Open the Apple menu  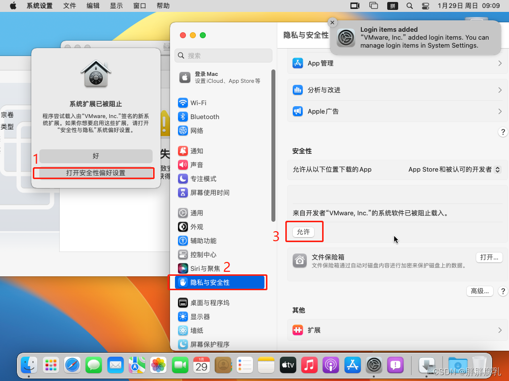point(13,6)
